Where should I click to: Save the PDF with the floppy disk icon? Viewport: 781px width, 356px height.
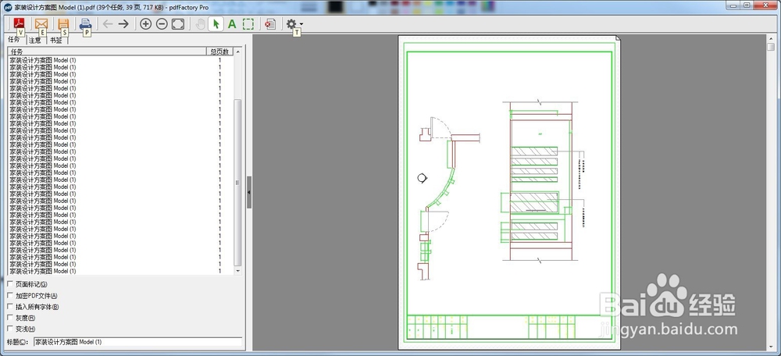click(63, 23)
